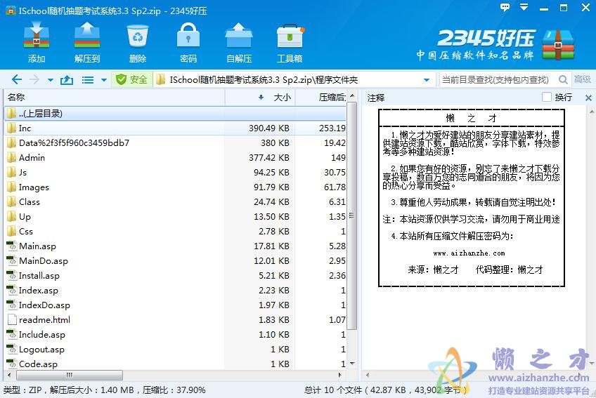Image resolution: width=596 pixels, height=398 pixels.
Task: Select the Include.asp file name
Action: pos(41,335)
